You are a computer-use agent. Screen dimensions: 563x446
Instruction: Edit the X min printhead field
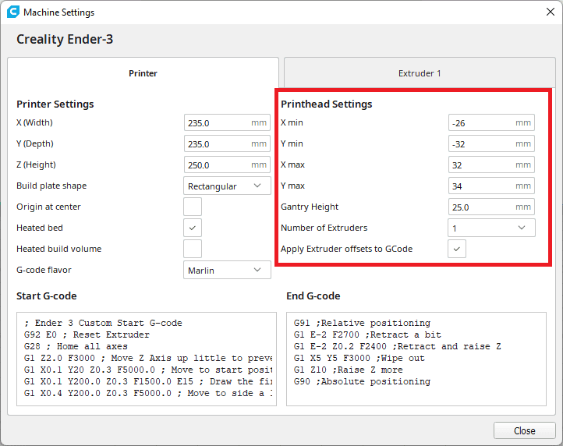click(491, 123)
